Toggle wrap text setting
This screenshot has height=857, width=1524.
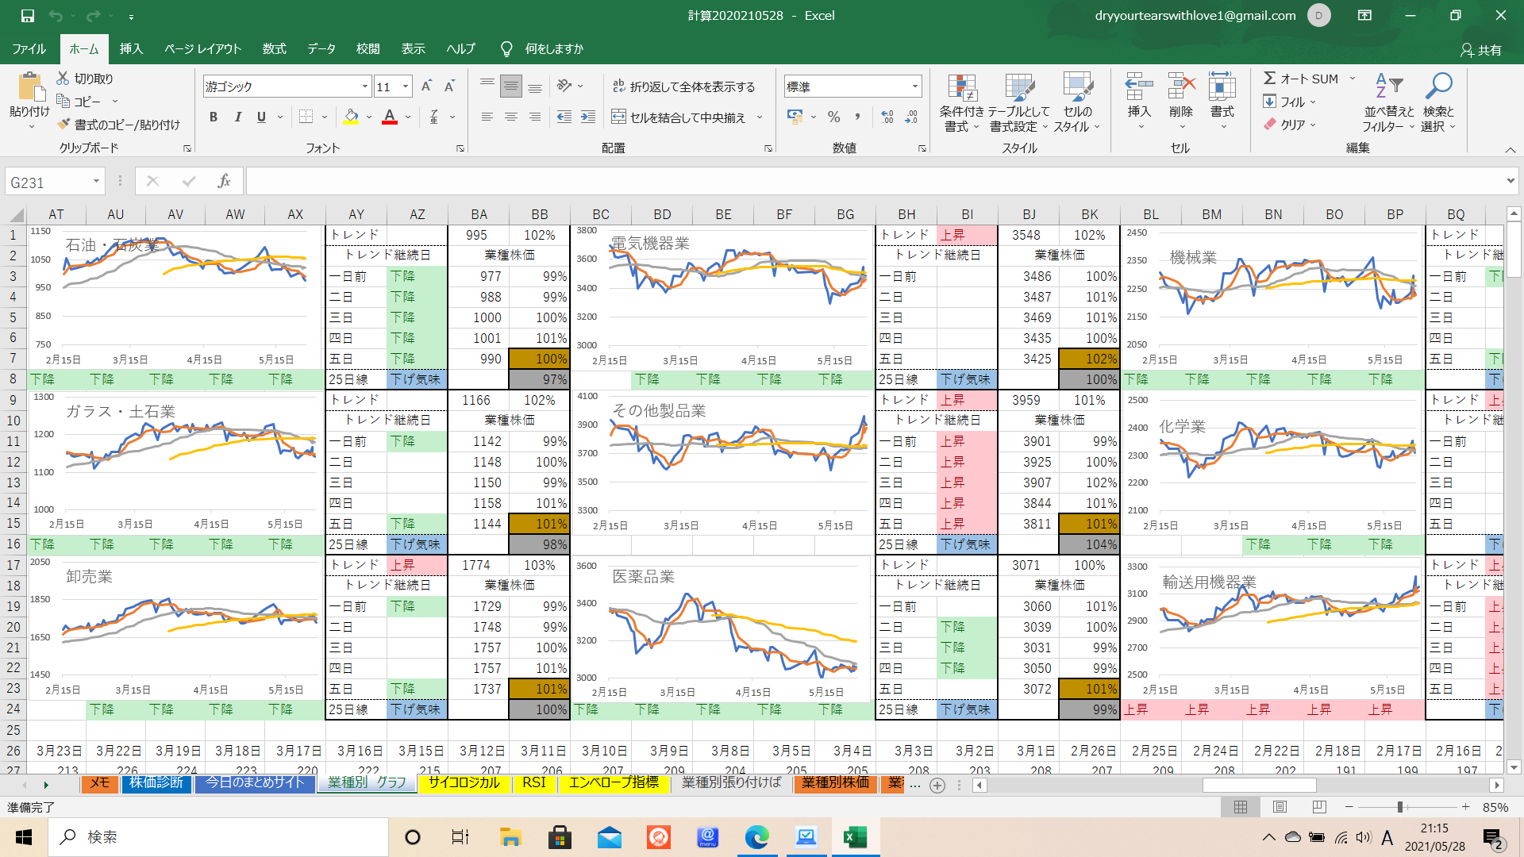683,86
